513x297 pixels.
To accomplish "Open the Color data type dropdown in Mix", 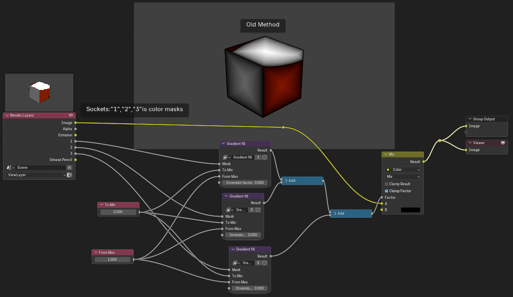I will point(403,170).
